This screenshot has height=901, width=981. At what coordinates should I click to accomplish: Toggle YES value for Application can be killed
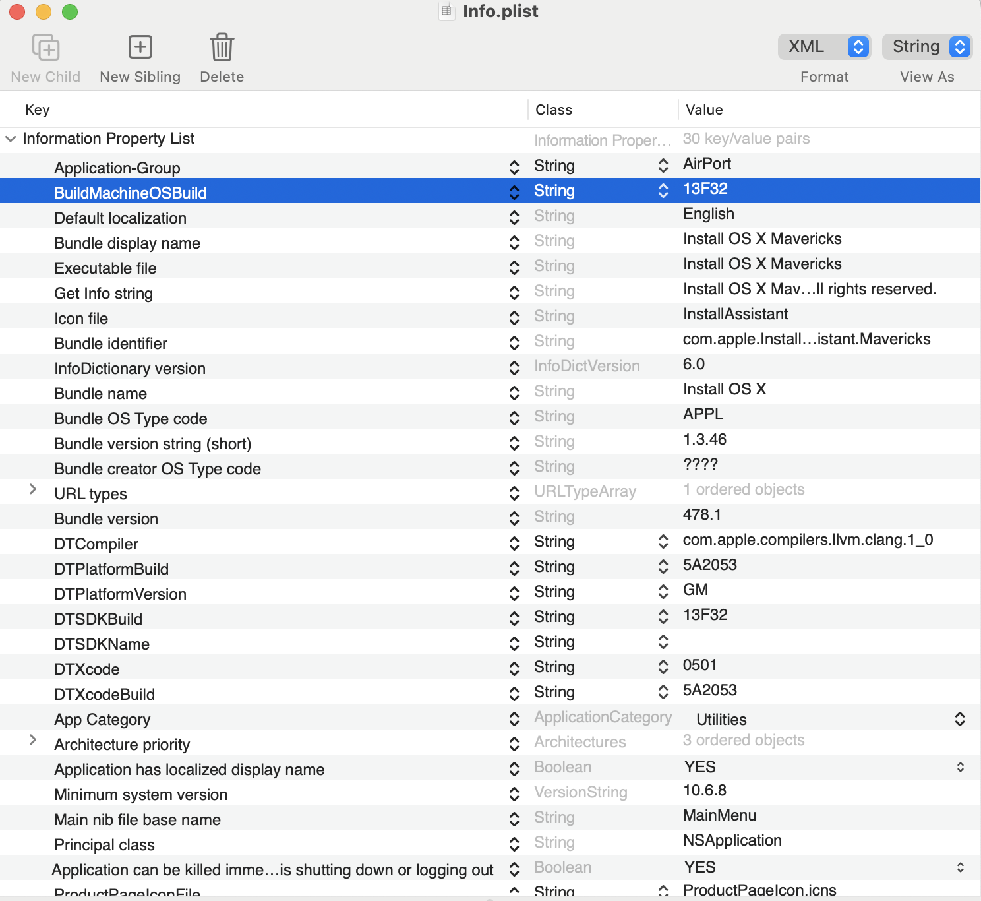pyautogui.click(x=961, y=867)
